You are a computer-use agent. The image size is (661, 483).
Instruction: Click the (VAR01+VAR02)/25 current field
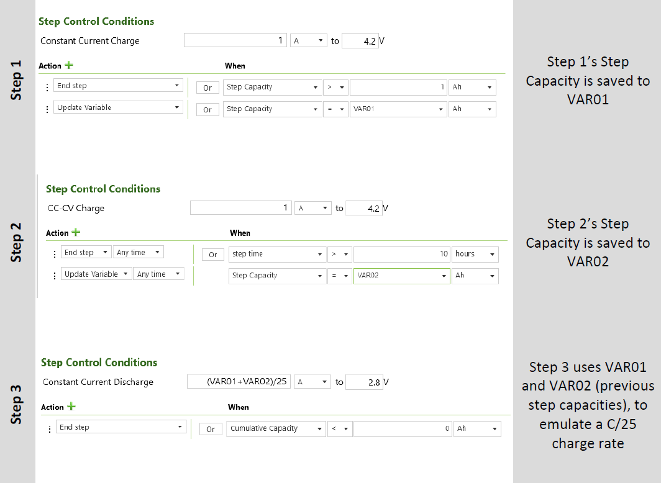[x=239, y=382]
